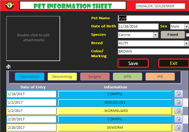Delete the 2/20/2017 C DHPPIL record
The height and width of the screenshot is (132, 189).
pos(178,119)
